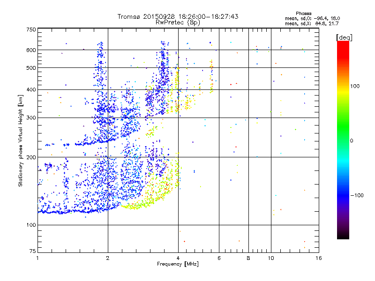375x281 pixels.
Task: Click the y-axis tick label '600'
Action: pos(31,50)
